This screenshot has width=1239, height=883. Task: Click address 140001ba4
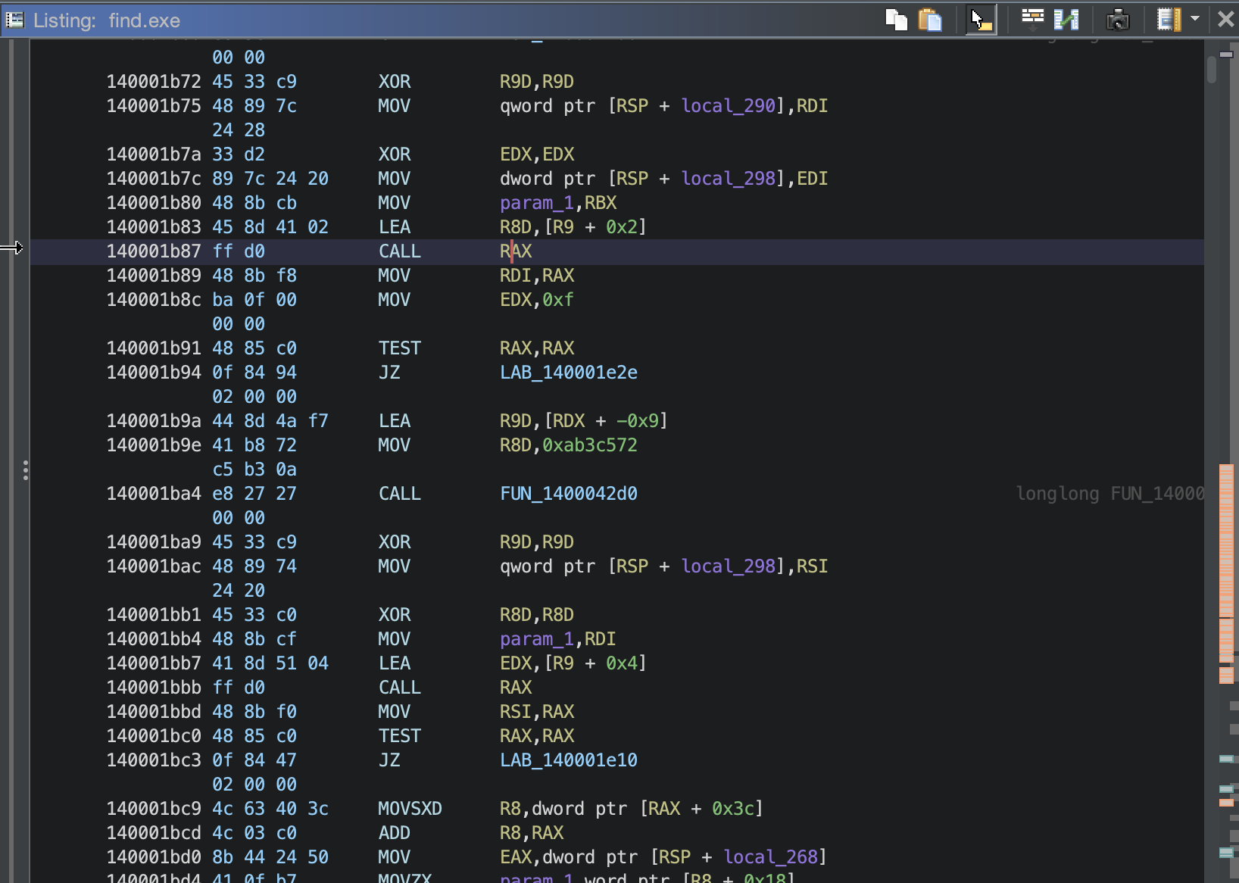tap(154, 494)
